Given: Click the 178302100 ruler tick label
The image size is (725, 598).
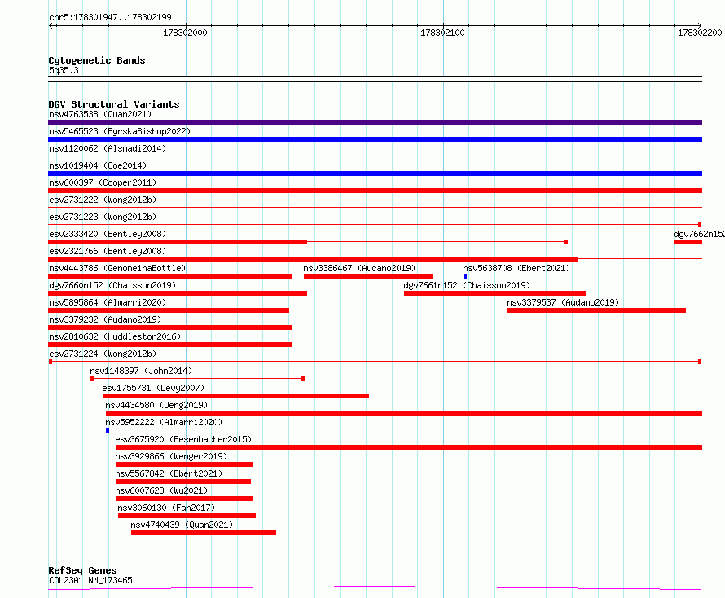Looking at the screenshot, I should pos(442,33).
